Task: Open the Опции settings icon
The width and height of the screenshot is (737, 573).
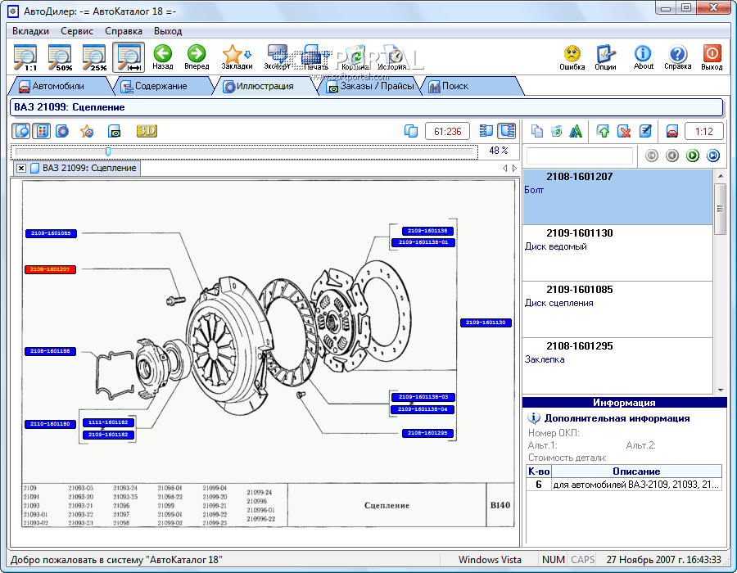Action: [605, 56]
